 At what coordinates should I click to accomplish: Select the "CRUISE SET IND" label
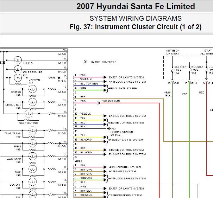tap(13, 107)
